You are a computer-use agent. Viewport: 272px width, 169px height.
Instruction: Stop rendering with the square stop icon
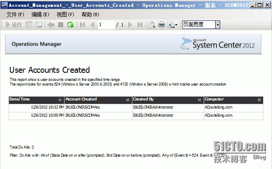point(61,25)
